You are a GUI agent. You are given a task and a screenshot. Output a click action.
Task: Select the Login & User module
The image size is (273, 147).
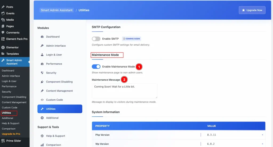(60, 55)
